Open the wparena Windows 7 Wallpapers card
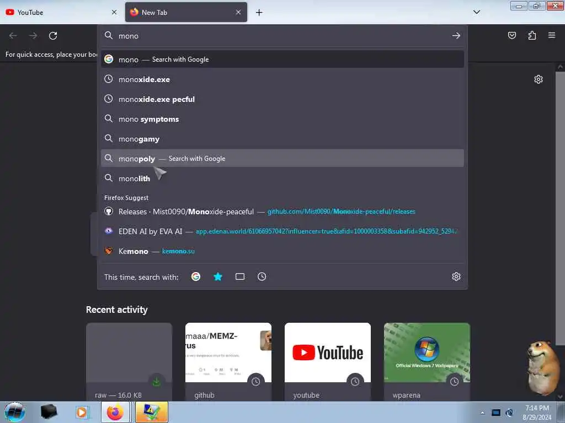Viewport: 565px width, 423px height. coord(427,362)
